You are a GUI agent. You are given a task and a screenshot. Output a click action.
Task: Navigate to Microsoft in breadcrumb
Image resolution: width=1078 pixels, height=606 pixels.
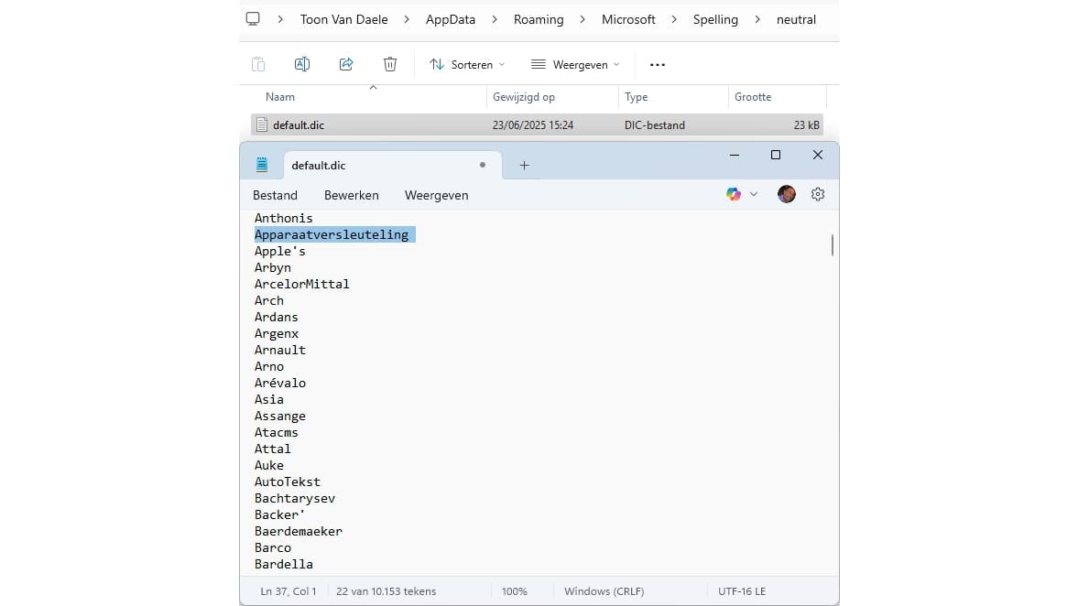click(628, 19)
